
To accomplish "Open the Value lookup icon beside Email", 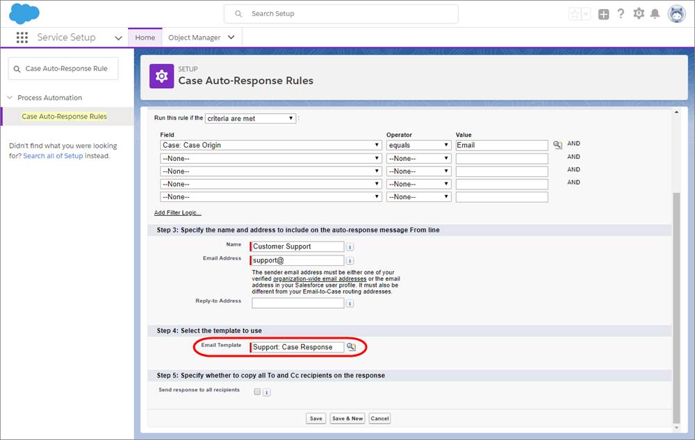I will [x=557, y=145].
